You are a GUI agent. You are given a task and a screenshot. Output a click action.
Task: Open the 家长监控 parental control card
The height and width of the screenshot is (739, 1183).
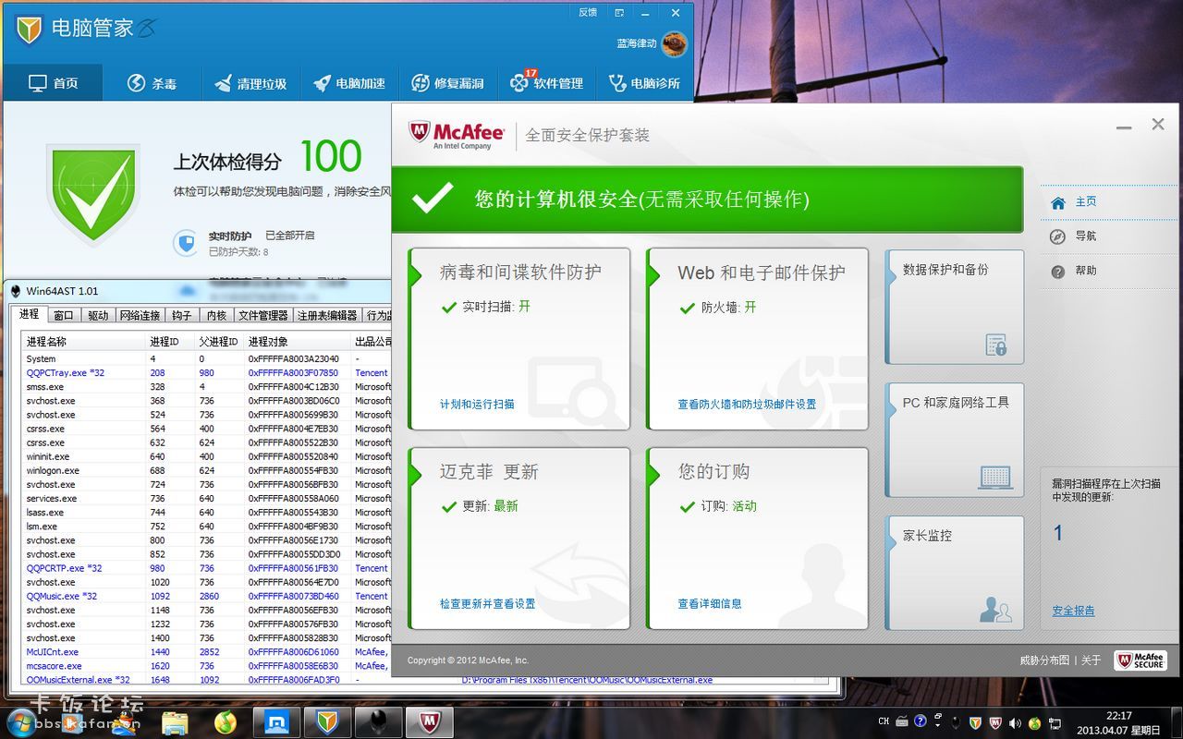(x=955, y=573)
